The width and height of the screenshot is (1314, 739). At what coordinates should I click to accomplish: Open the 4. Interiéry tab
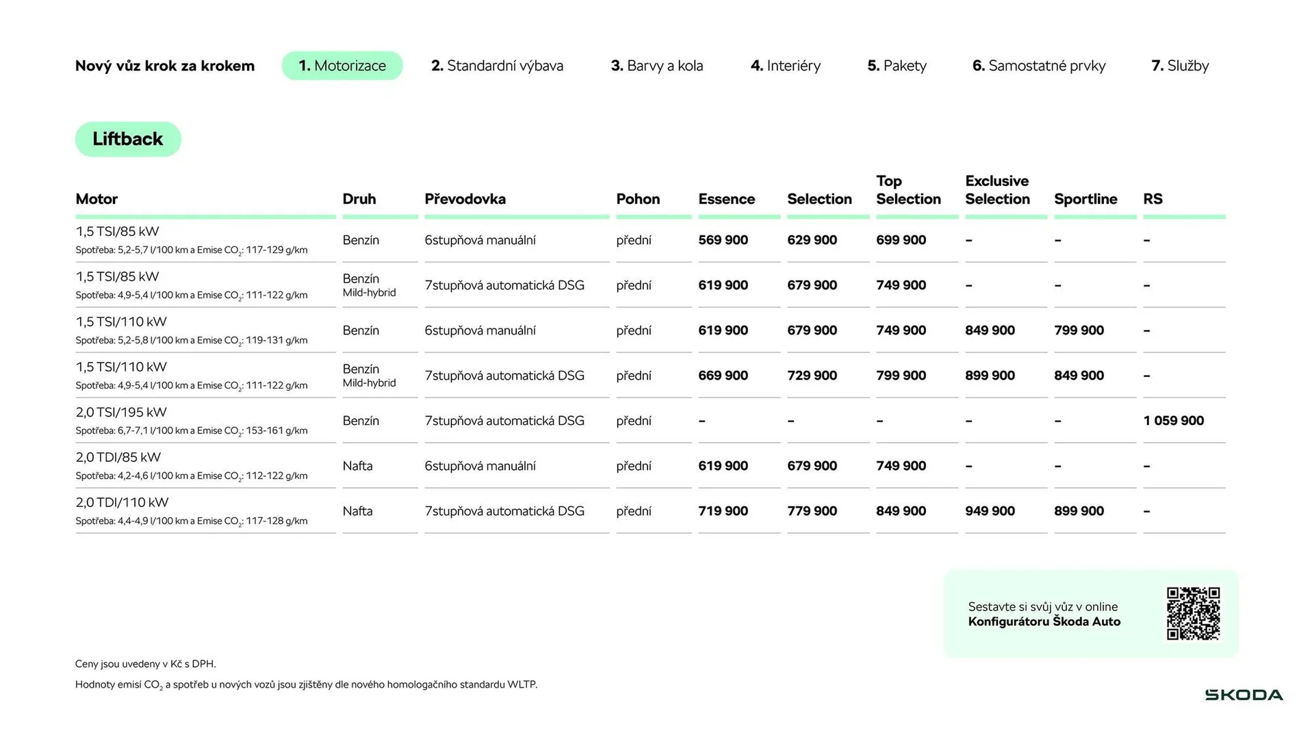click(786, 66)
